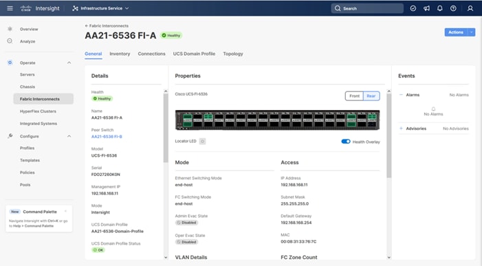Viewport: 482px width, 266px height.
Task: Switch to the Topology tab
Action: click(x=233, y=54)
